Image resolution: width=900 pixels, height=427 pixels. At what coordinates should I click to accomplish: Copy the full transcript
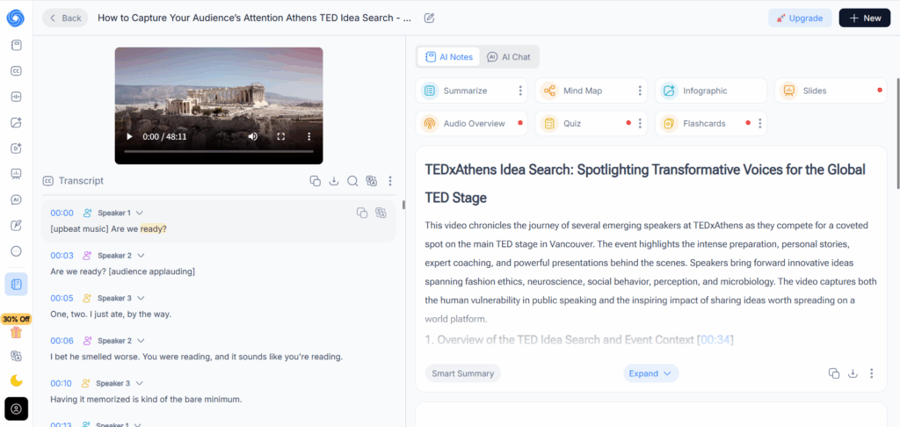pos(315,181)
